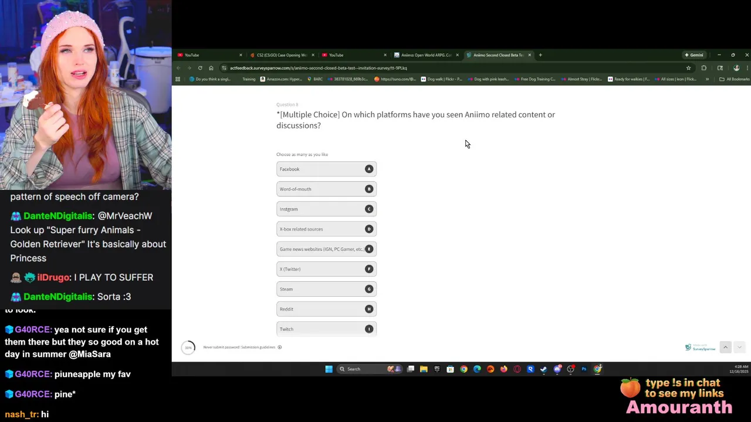
Task: Switch to the YouTube tab after CS2 tab
Action: coord(354,55)
